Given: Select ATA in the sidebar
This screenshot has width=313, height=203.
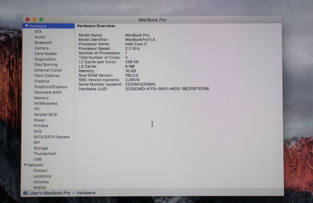Looking at the screenshot, I should 38,32.
